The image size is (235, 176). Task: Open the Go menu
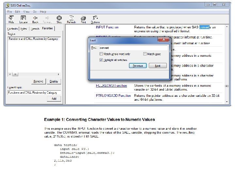coord(35,11)
